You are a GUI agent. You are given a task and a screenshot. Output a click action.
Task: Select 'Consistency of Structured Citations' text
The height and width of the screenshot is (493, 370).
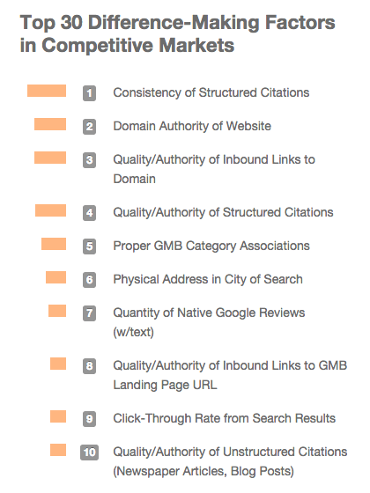[211, 92]
